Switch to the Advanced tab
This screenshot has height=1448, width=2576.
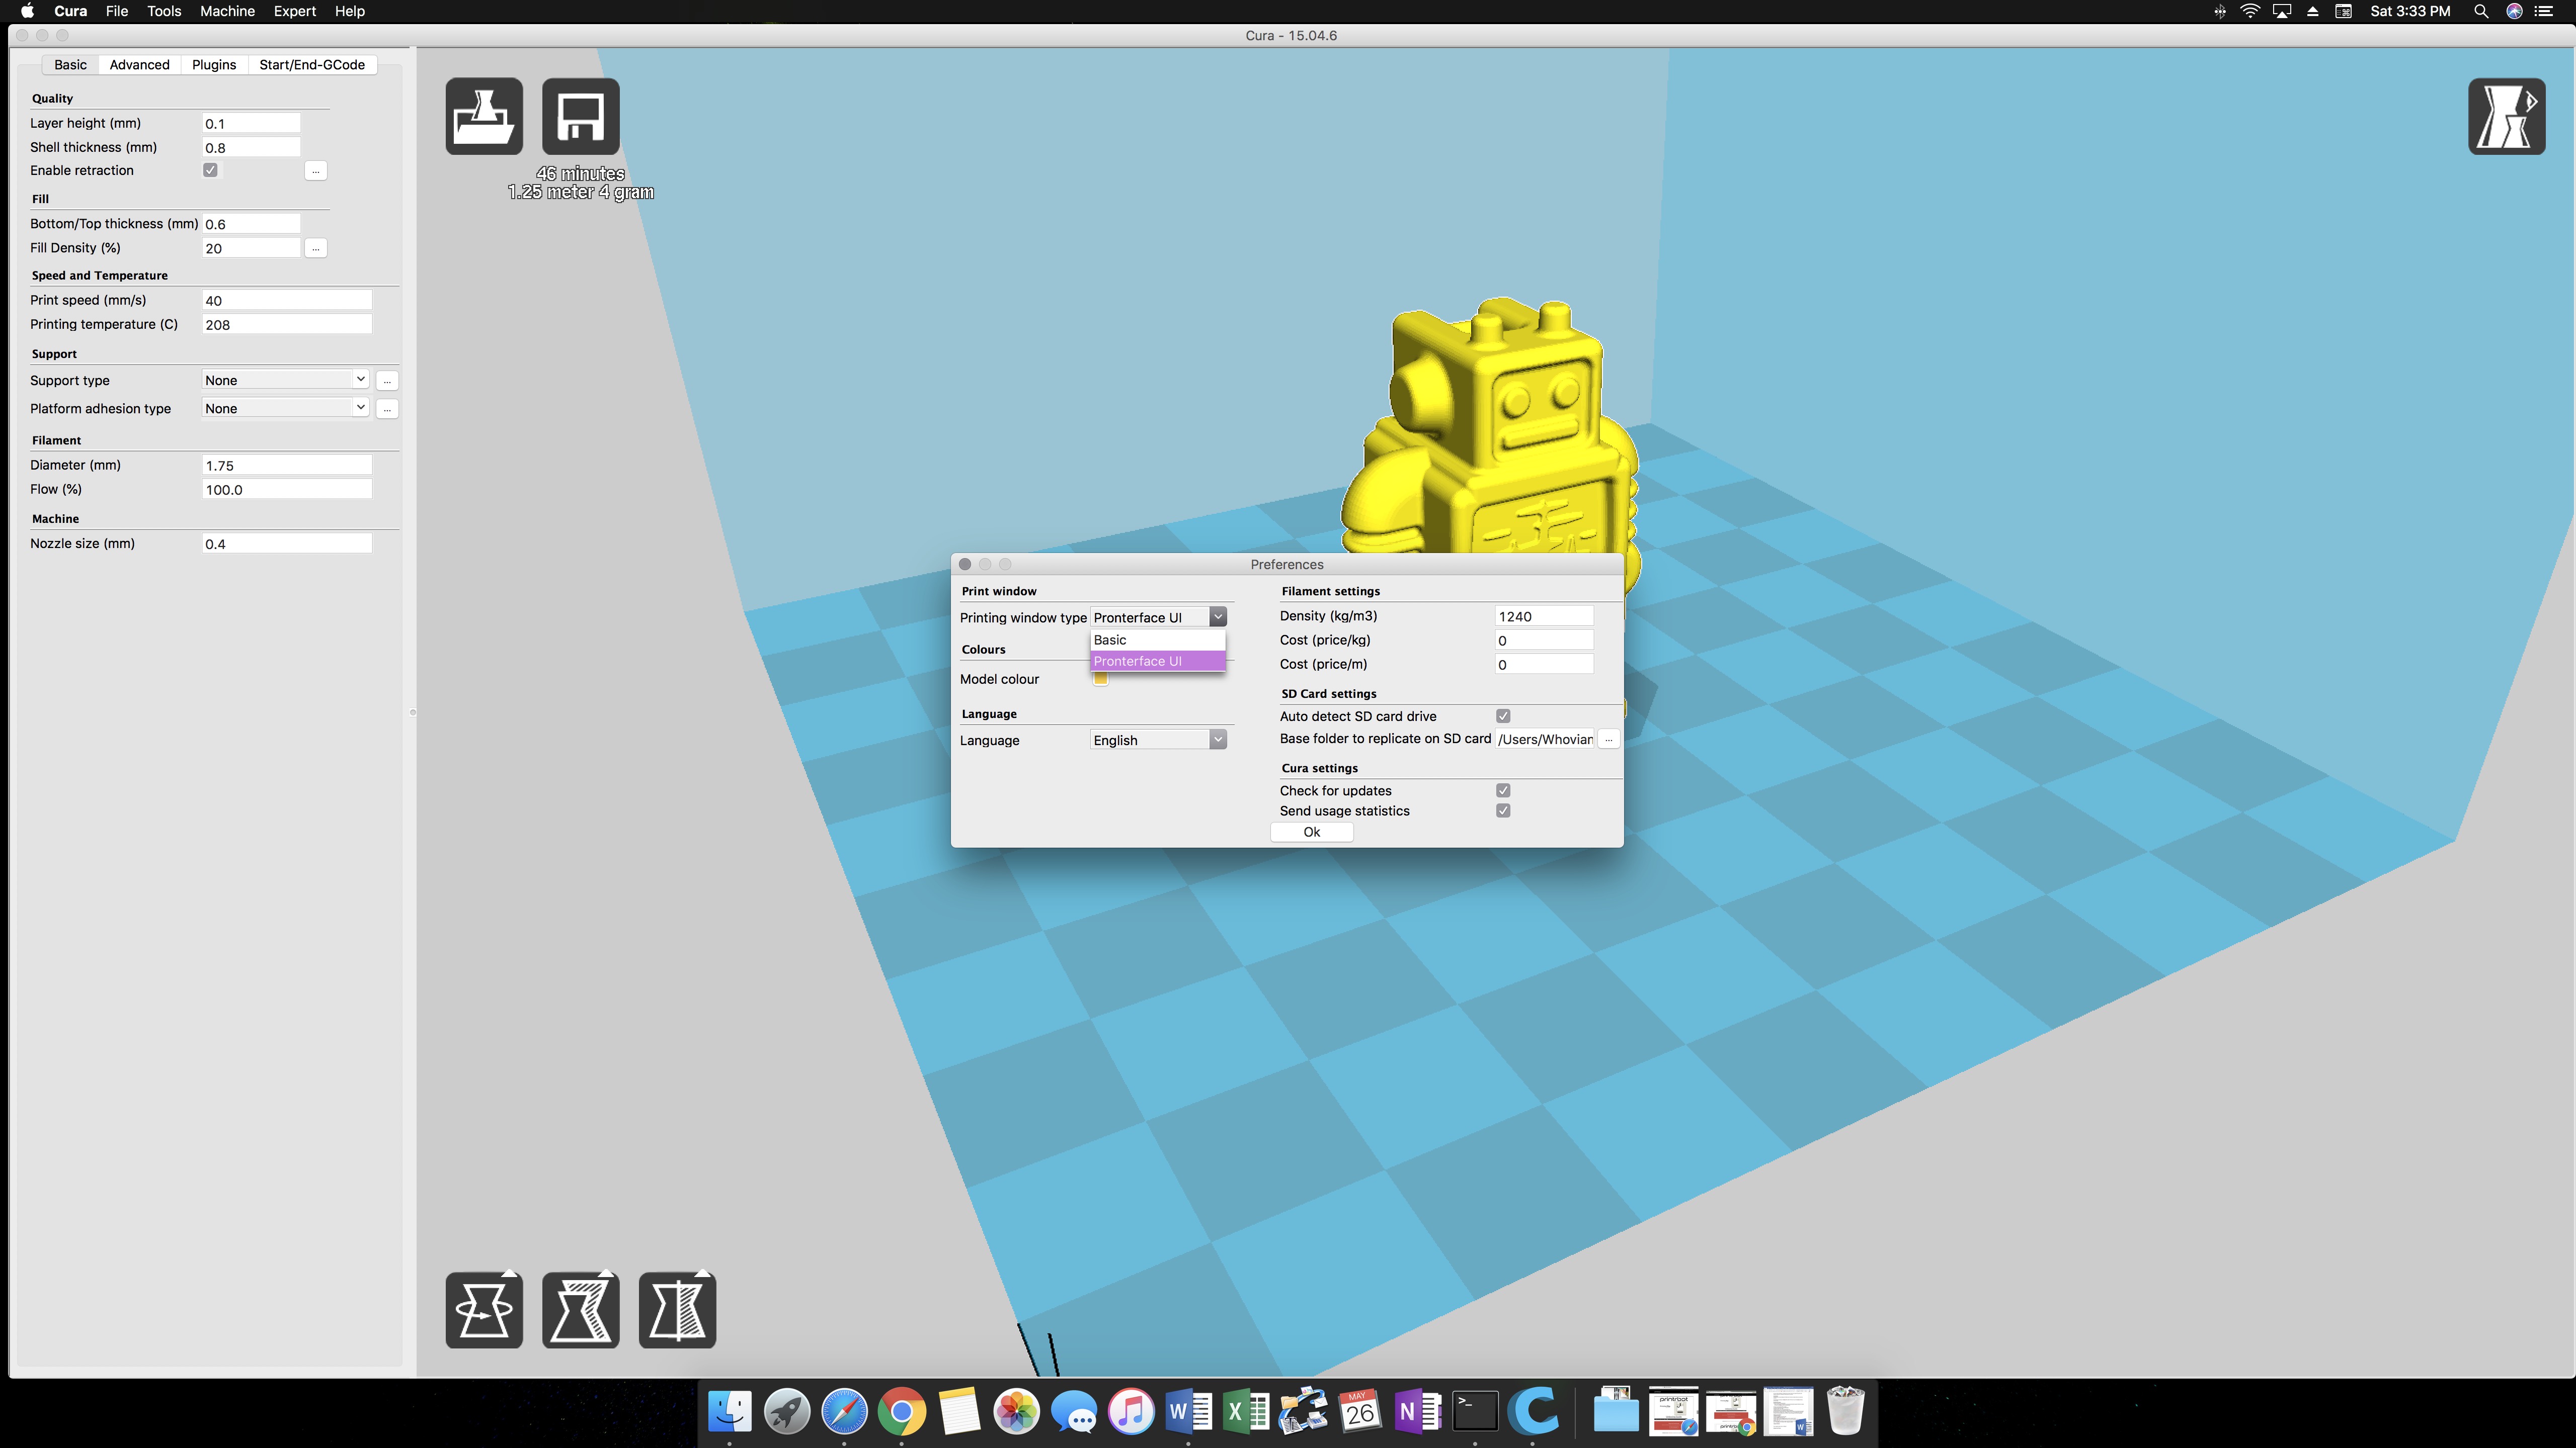tap(139, 64)
